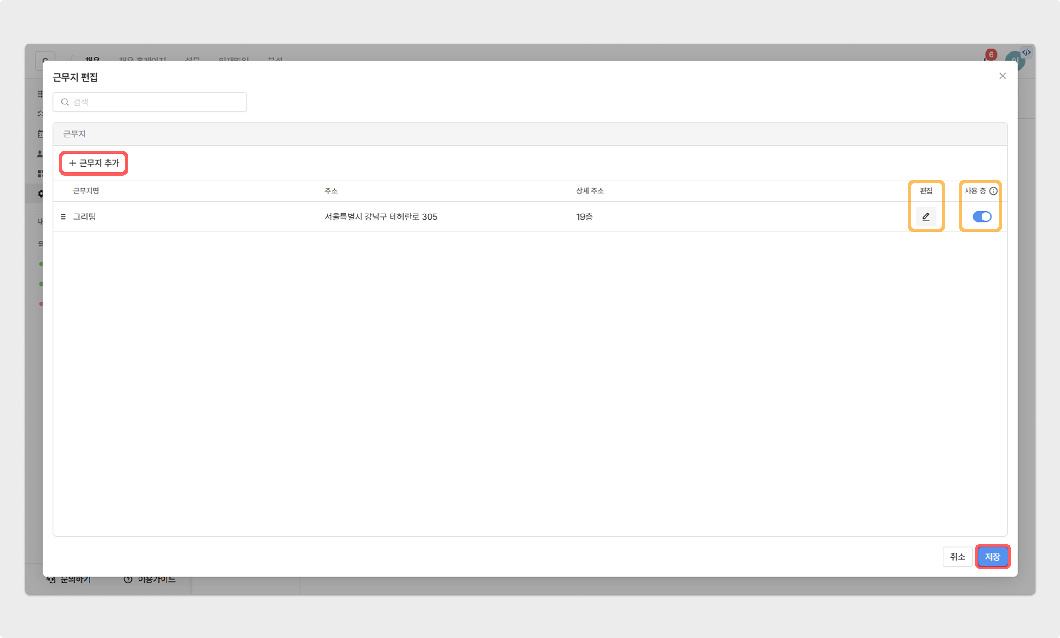Viewport: 1060px width, 638px height.
Task: Grab the drag handle left of 그리팅
Action: pyautogui.click(x=63, y=217)
